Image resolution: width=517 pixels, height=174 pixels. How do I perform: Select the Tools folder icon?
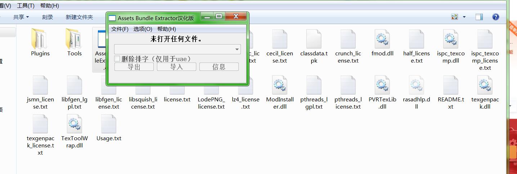74,39
